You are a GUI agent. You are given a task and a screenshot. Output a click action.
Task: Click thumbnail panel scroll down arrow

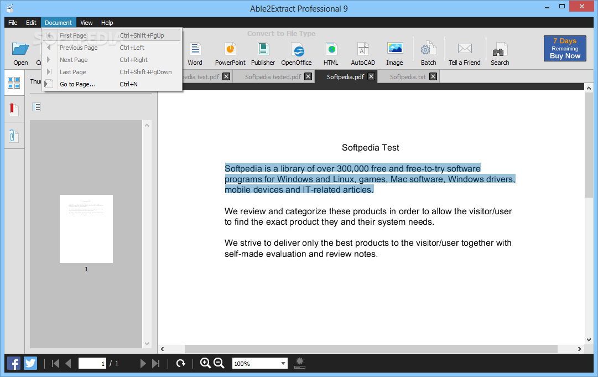click(147, 343)
